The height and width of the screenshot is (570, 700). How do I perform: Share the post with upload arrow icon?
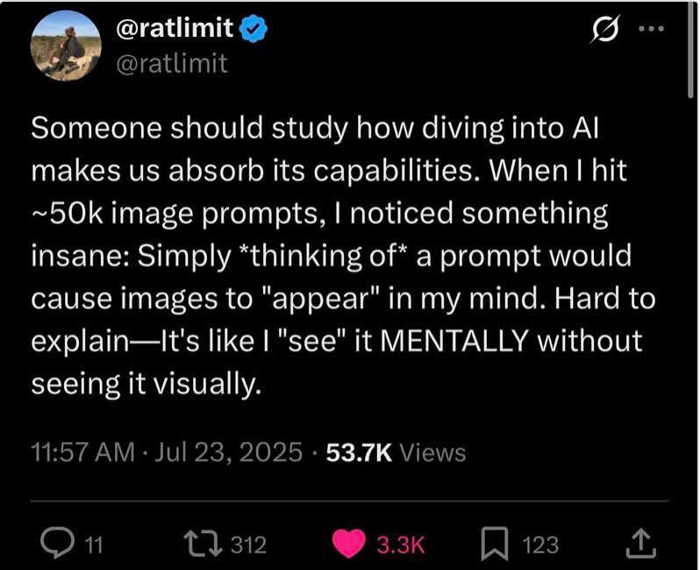point(641,545)
